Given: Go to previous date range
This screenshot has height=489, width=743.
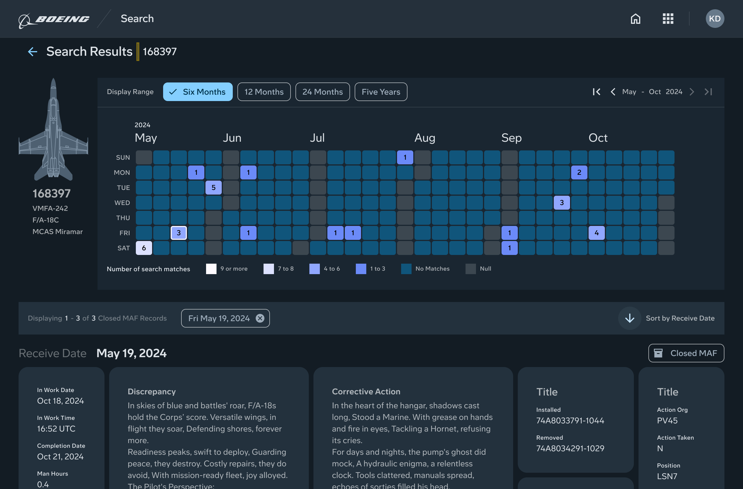Looking at the screenshot, I should coord(613,92).
